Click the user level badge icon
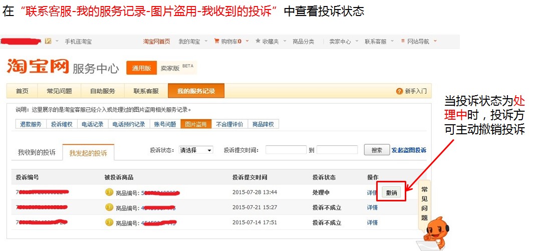 [x=48, y=41]
